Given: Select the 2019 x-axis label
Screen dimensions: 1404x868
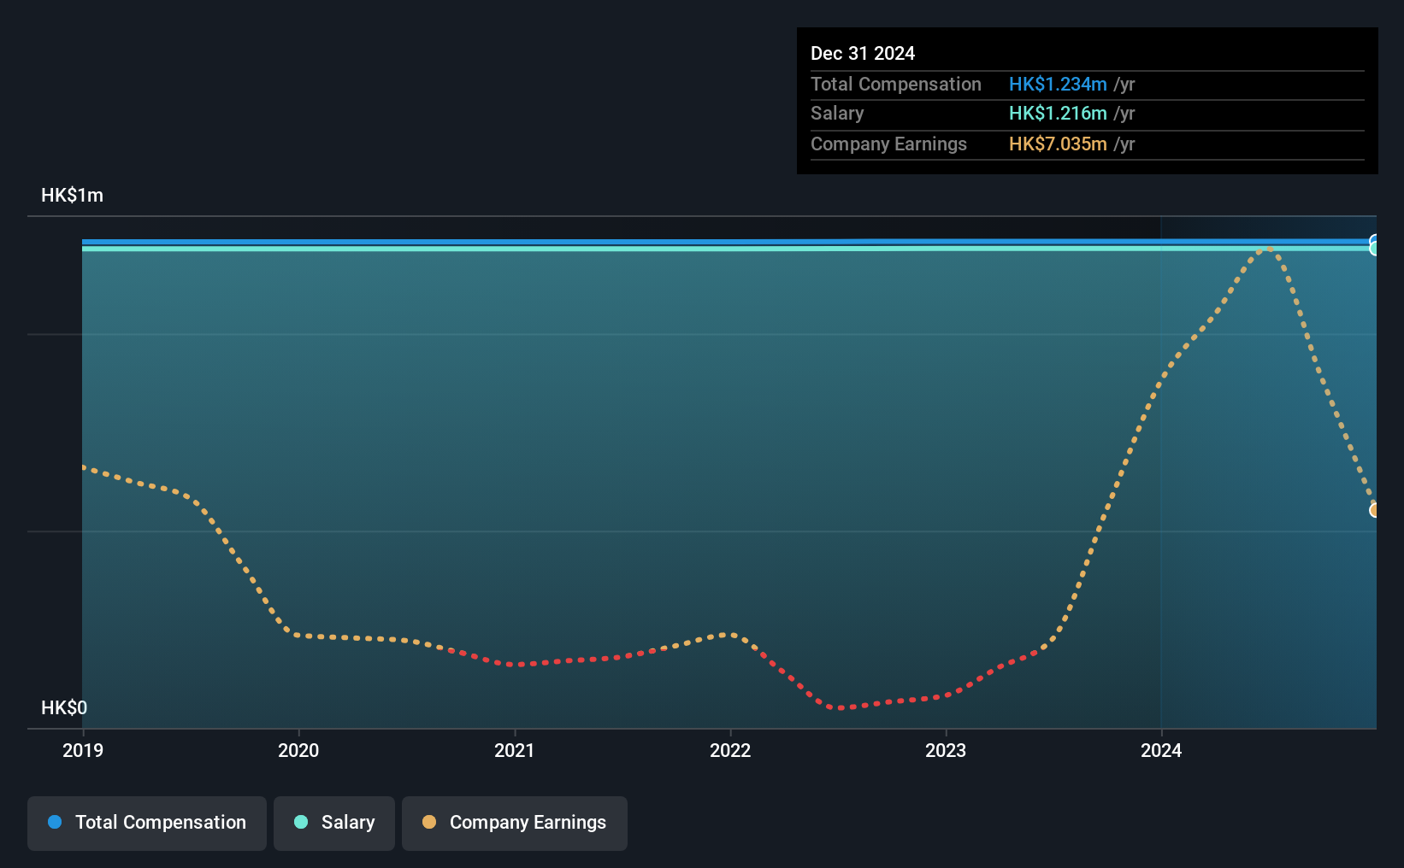Looking at the screenshot, I should click(83, 750).
